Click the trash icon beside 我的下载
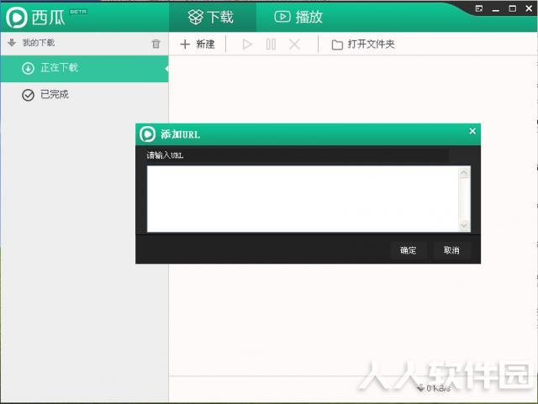The height and width of the screenshot is (404, 538). tap(156, 44)
